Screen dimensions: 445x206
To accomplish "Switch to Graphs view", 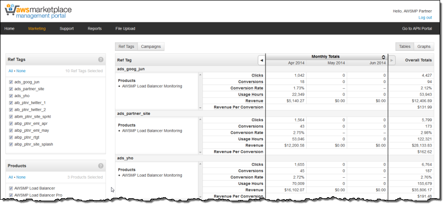I will point(423,47).
